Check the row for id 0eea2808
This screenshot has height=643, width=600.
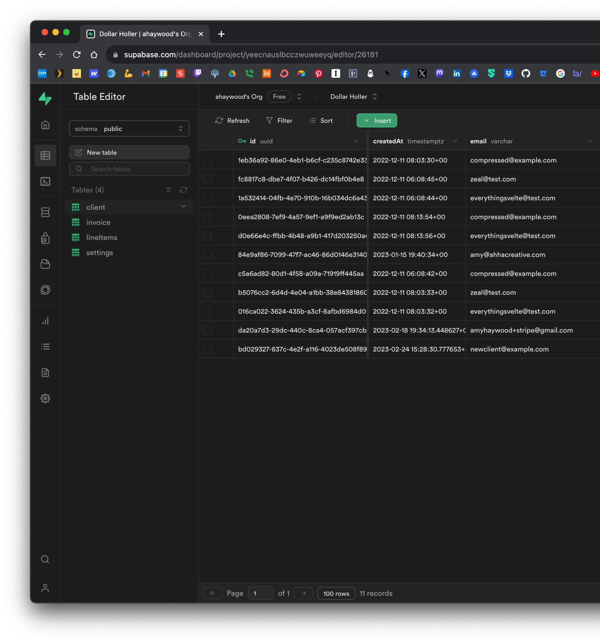pyautogui.click(x=207, y=217)
